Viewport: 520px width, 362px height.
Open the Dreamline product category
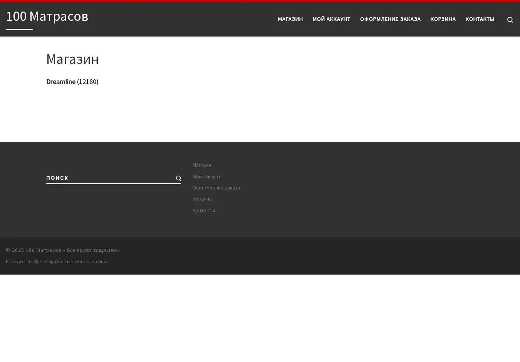[x=60, y=82]
